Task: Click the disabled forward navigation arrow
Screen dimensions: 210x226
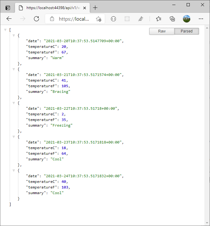Action: coord(23,19)
